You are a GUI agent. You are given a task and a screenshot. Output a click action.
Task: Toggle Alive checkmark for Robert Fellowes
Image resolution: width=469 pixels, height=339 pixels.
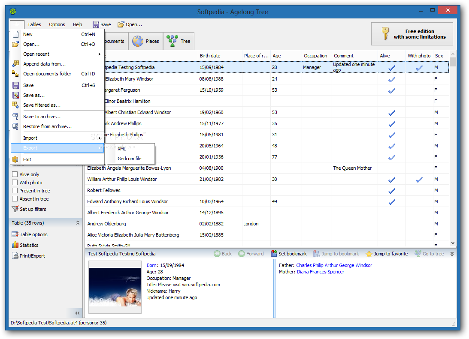[391, 191]
